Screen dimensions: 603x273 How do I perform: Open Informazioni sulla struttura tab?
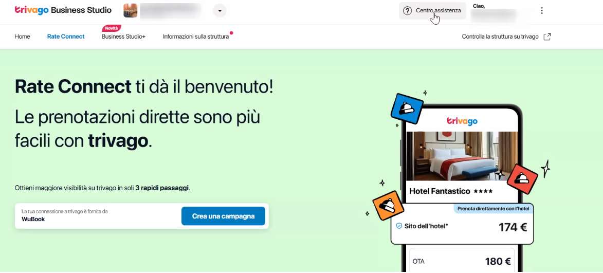coord(196,37)
